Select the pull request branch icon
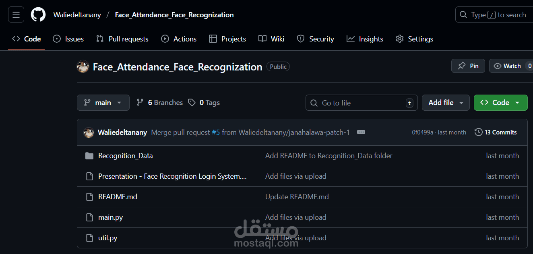Image resolution: width=533 pixels, height=254 pixels. pos(99,39)
